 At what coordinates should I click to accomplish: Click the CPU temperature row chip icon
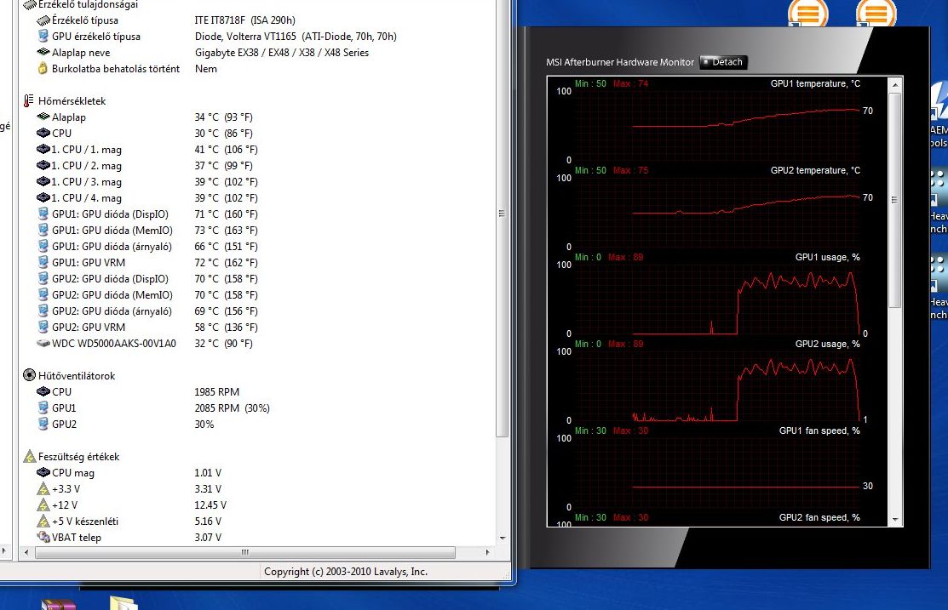pos(43,133)
